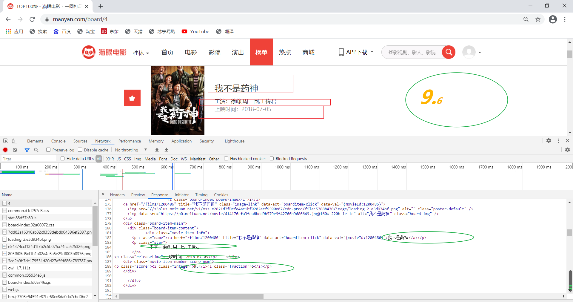Stop network recording with red button
Image resolution: width=573 pixels, height=302 pixels.
click(x=5, y=150)
